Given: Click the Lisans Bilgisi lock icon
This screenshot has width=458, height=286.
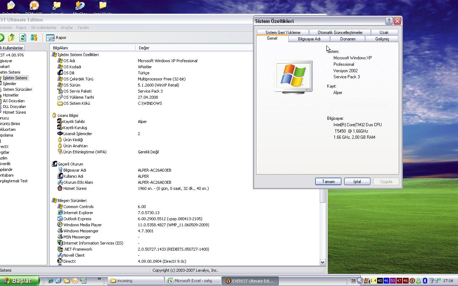Looking at the screenshot, I should point(54,115).
